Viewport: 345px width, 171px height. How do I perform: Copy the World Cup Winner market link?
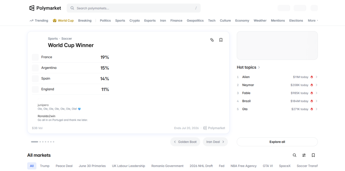[x=212, y=40]
